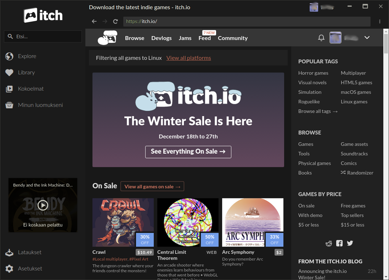Open Asetukset settings in sidebar
This screenshot has height=280, width=389.
[30, 269]
